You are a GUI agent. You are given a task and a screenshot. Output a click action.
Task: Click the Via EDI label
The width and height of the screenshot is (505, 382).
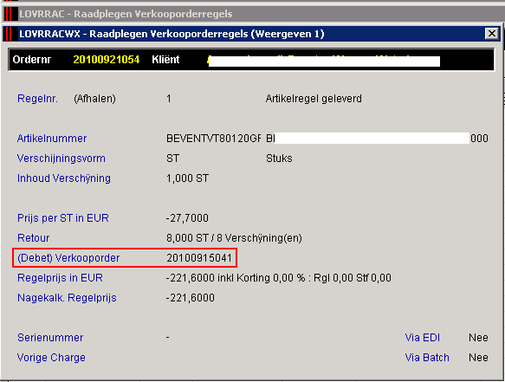click(422, 338)
